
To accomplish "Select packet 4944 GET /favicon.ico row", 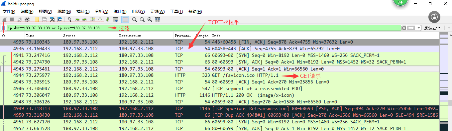I will tap(219, 75).
